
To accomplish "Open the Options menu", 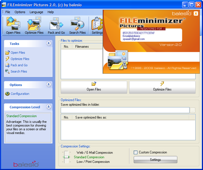I will (20, 12).
